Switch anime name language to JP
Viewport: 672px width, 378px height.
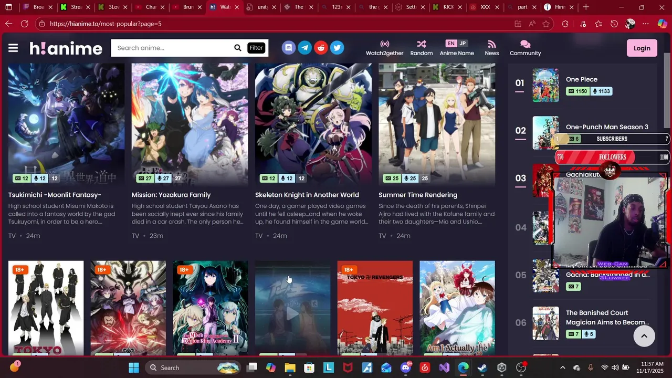coord(463,44)
